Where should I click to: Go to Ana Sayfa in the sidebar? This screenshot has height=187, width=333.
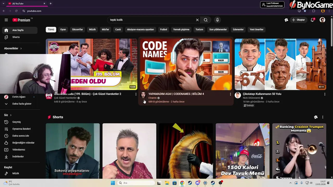[20, 30]
